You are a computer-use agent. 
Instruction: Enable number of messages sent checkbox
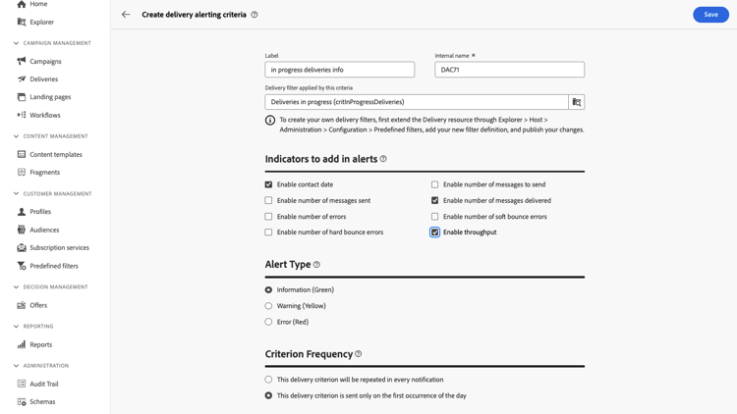[x=268, y=200]
